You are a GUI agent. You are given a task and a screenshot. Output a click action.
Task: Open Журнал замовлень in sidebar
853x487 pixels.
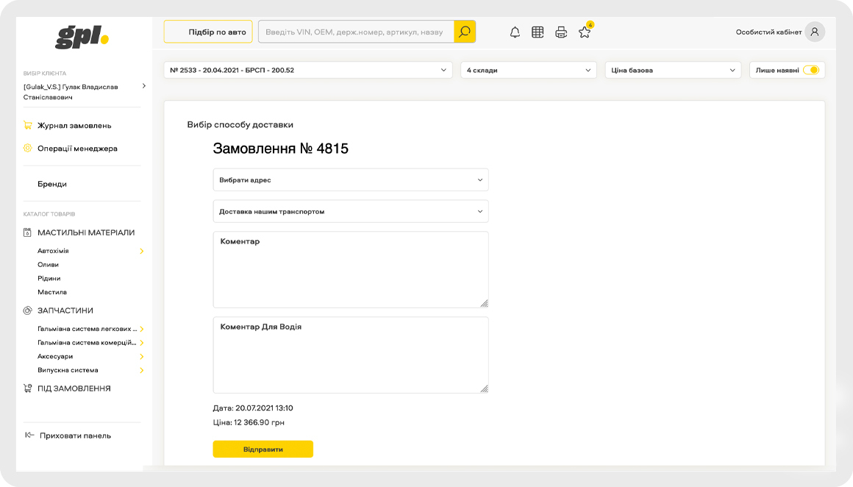74,126
